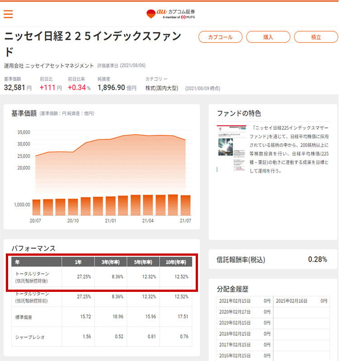This screenshot has width=339, height=361.
Task: Click the 21/07 net assets bar
Action: [x=186, y=206]
